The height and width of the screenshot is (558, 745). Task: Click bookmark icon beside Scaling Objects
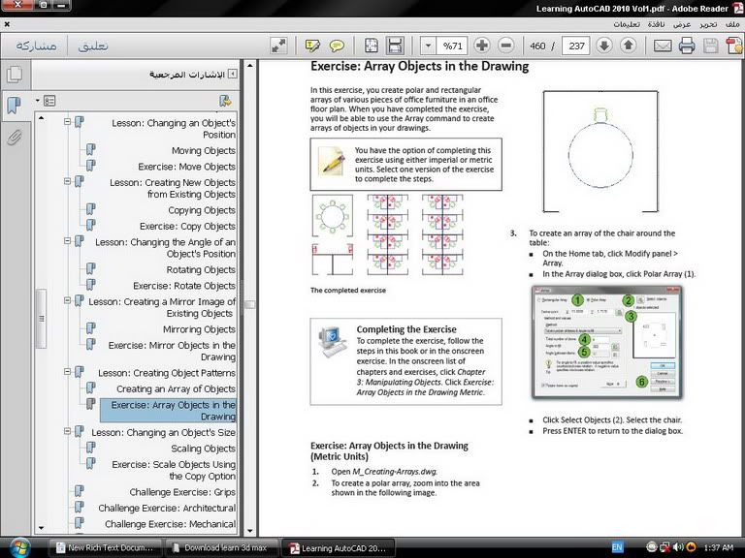click(91, 449)
